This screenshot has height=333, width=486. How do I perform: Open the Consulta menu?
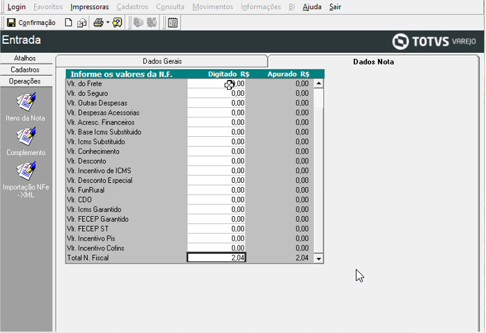tap(170, 6)
